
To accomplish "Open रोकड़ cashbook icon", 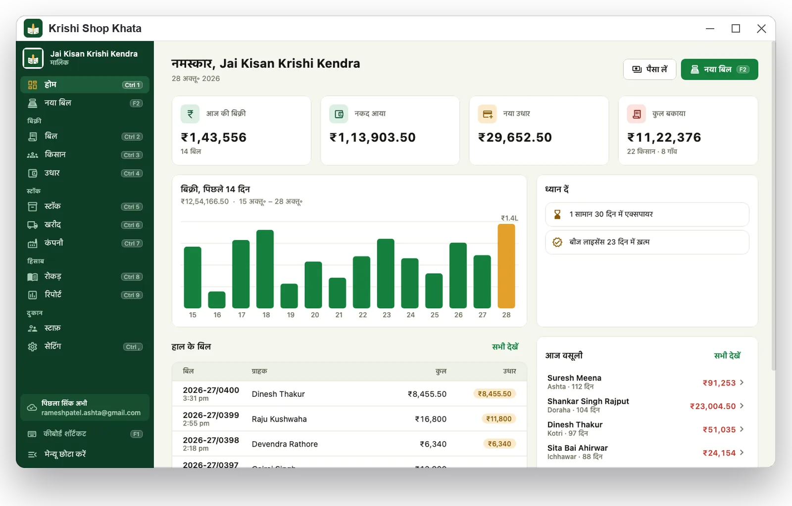I will coord(32,277).
